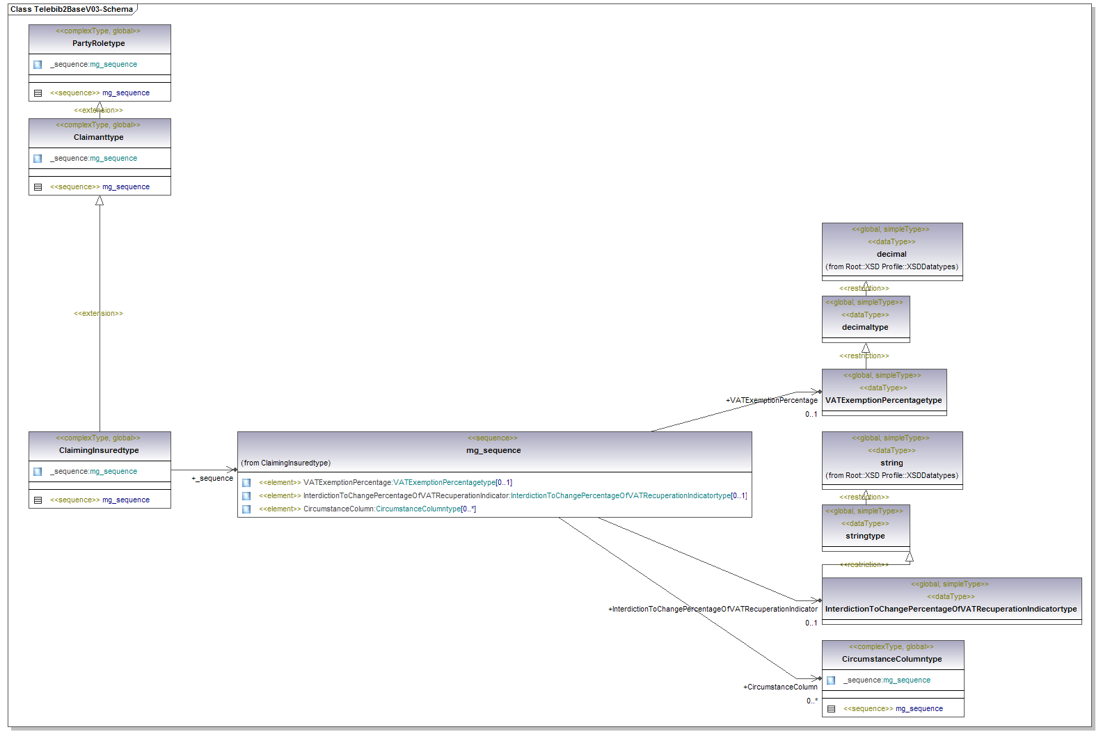This screenshot has width=1110, height=741.
Task: Click the attribute icon in the ClaimingInsuredtype class
Action: [38, 472]
